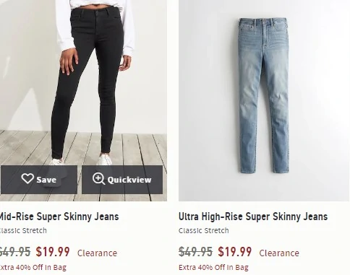Open Quickview for Mid-Rise Super Skinny Jeans
This screenshot has height=275, width=350.
[x=122, y=180]
